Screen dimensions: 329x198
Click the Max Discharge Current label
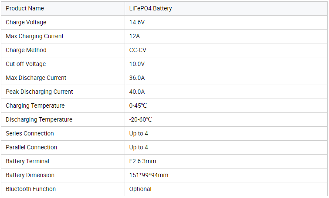click(x=36, y=78)
